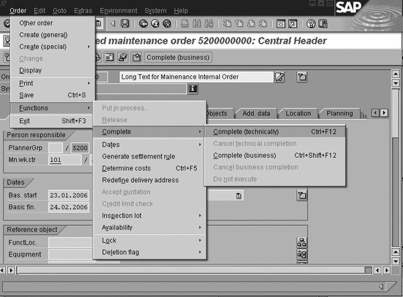Click the red Cancel icon in toolbar

[x=167, y=24]
